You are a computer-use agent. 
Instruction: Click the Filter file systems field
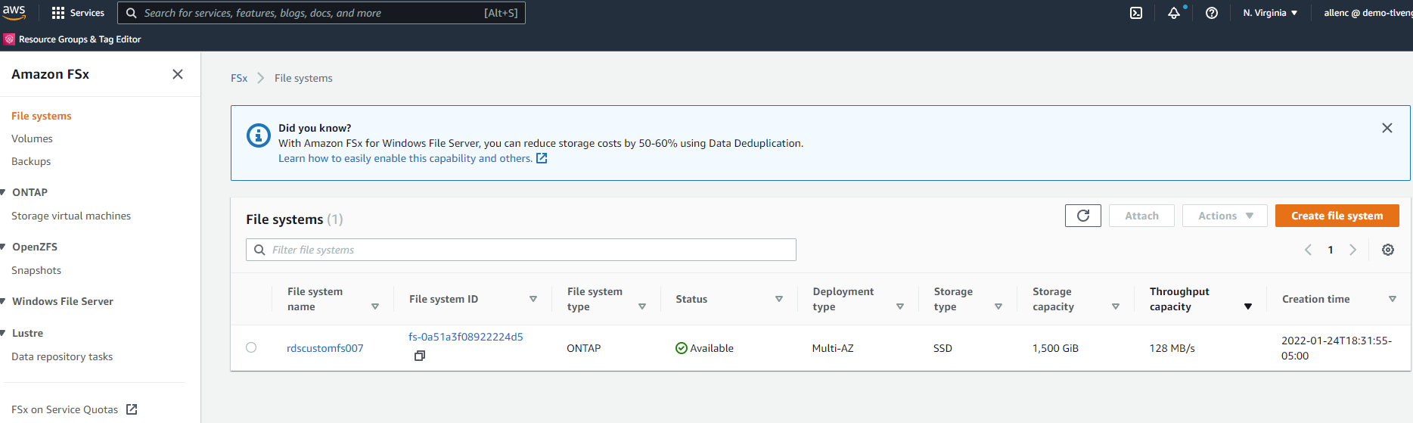[521, 250]
